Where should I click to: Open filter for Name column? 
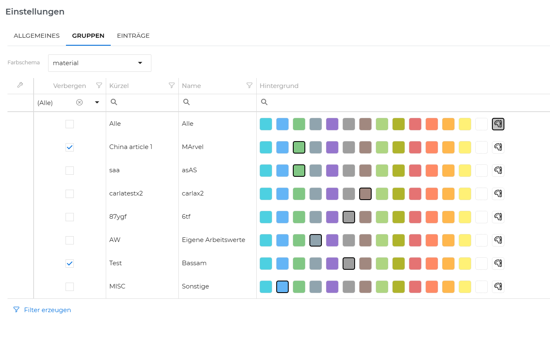(x=249, y=86)
